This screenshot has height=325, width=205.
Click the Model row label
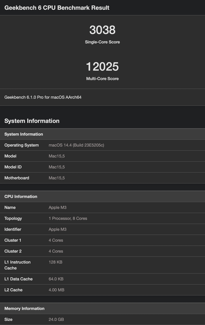click(x=10, y=156)
